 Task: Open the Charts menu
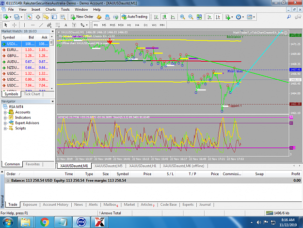[50, 9]
